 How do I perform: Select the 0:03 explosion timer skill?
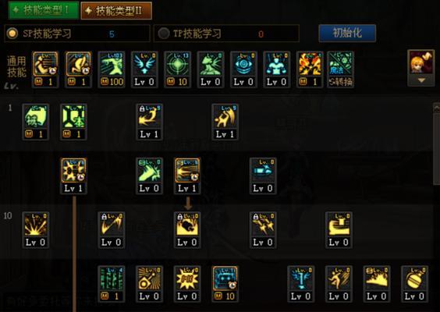coord(187,284)
